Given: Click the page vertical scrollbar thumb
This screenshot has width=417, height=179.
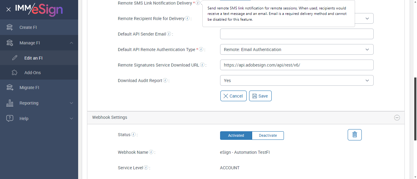Looking at the screenshot, I should 415,109.
